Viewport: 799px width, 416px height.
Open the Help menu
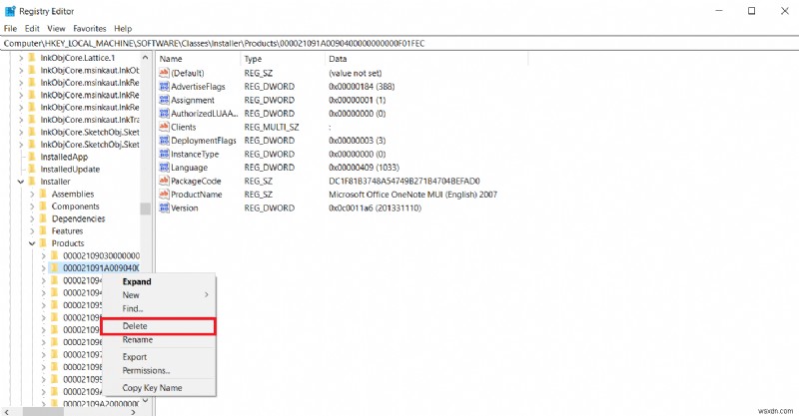(x=123, y=29)
